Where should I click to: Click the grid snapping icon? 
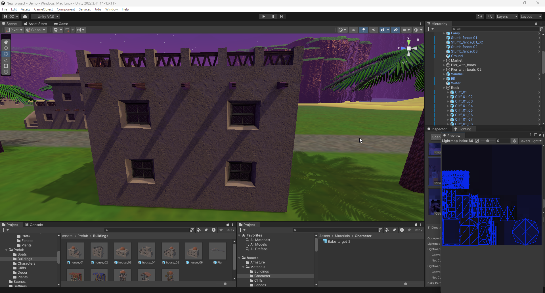[67, 30]
